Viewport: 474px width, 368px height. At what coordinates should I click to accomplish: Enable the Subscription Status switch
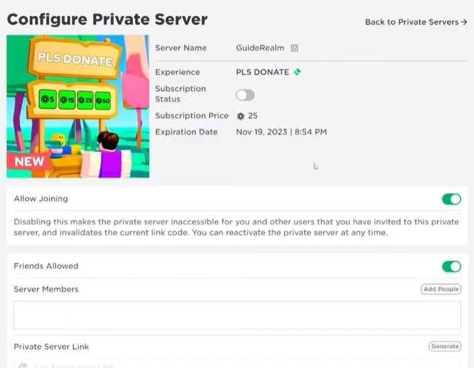245,95
